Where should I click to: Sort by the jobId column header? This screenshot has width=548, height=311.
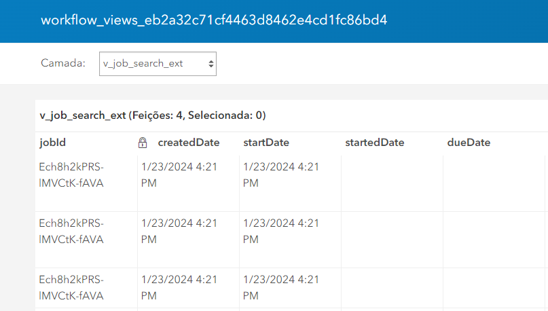tap(52, 143)
